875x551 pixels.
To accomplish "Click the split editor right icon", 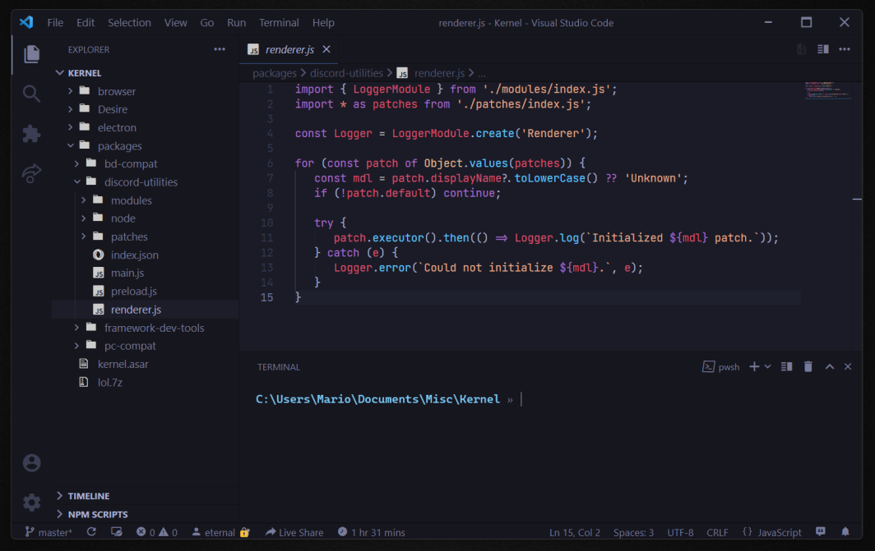I will [x=822, y=49].
